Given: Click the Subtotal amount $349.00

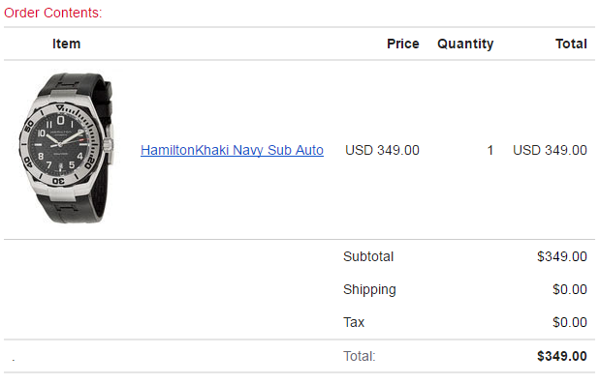Looking at the screenshot, I should coord(562,256).
